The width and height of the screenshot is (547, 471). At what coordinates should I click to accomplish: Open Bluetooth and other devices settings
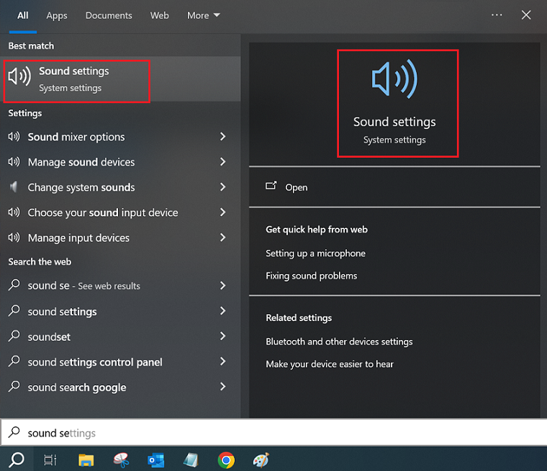(339, 341)
